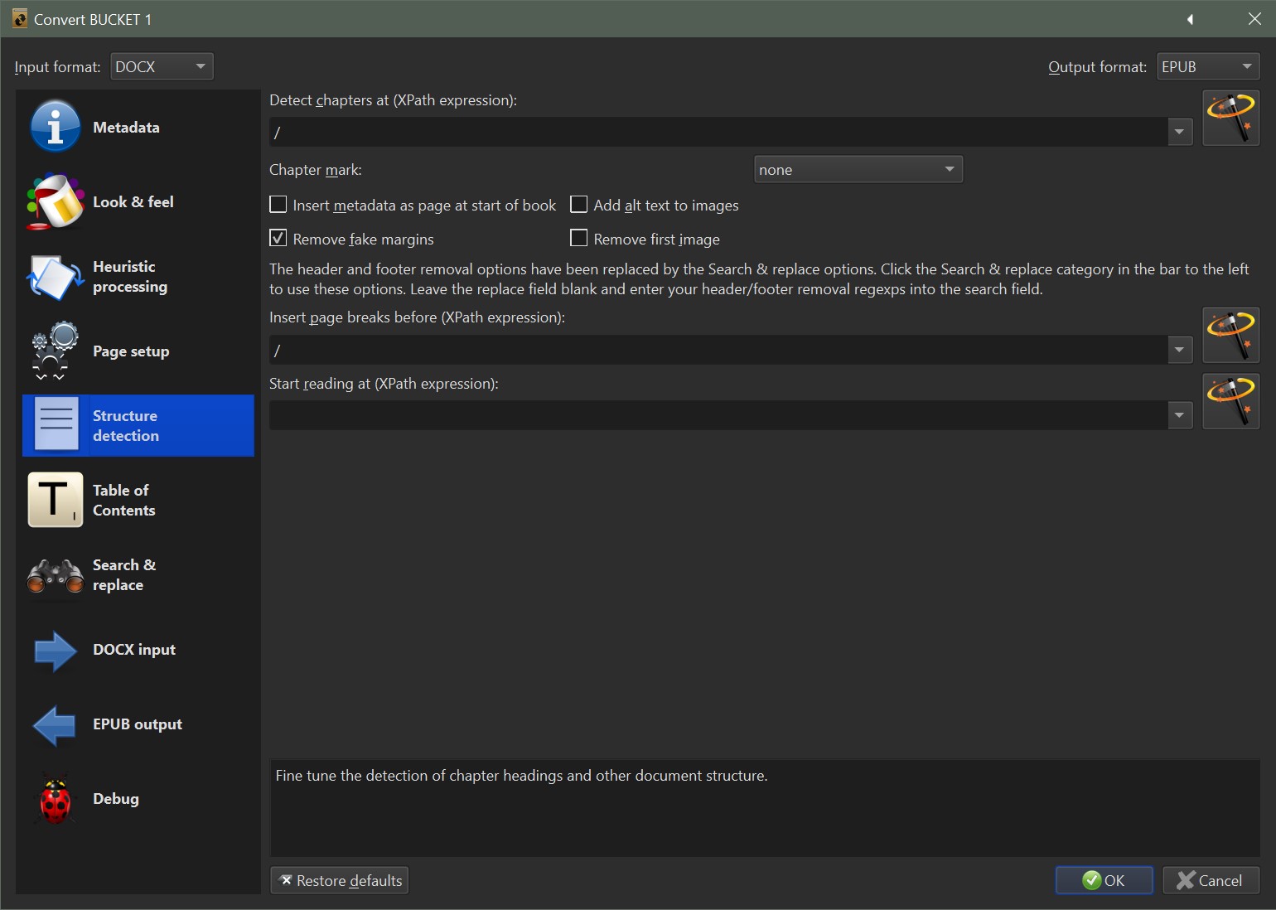Viewport: 1276px width, 910px height.
Task: Tick the Remove first image checkbox
Action: pos(579,239)
